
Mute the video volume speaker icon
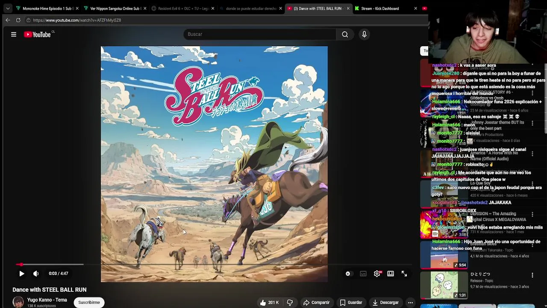point(36,273)
